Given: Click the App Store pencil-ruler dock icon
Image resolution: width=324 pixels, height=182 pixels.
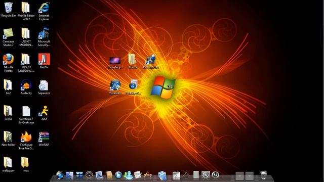Looking at the screenshot, I should point(147,175).
